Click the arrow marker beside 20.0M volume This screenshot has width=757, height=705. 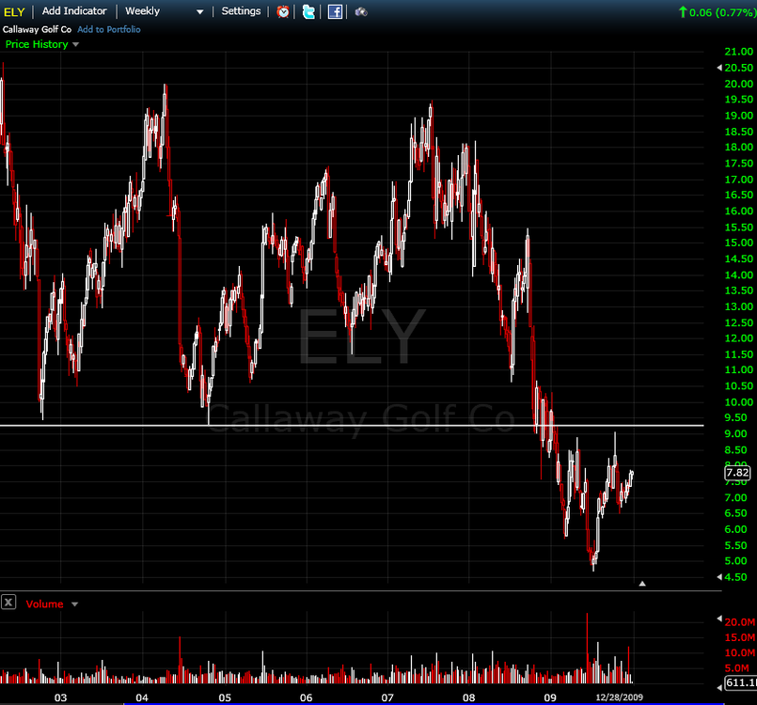click(x=719, y=619)
